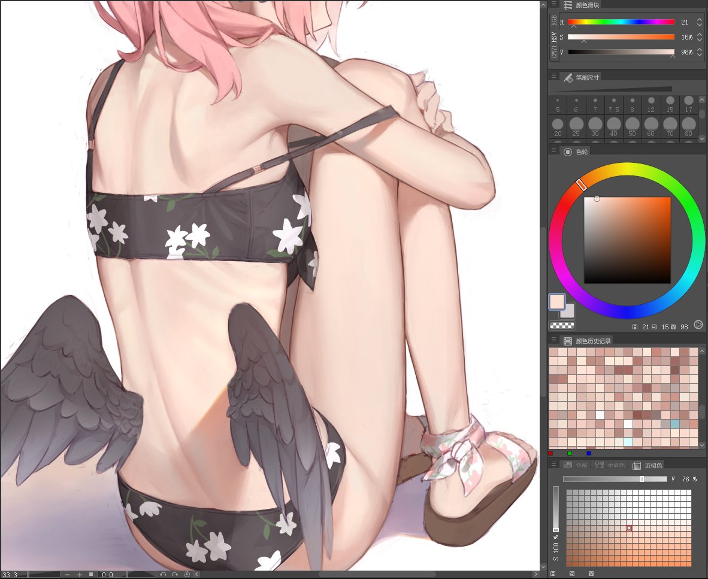Click the blue square below color history
Viewport: 708px width, 579px height.
588,453
